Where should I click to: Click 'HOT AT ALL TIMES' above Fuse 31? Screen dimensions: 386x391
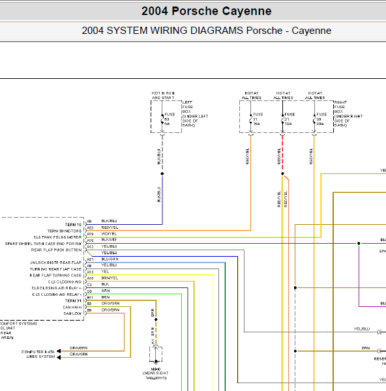tap(252, 96)
